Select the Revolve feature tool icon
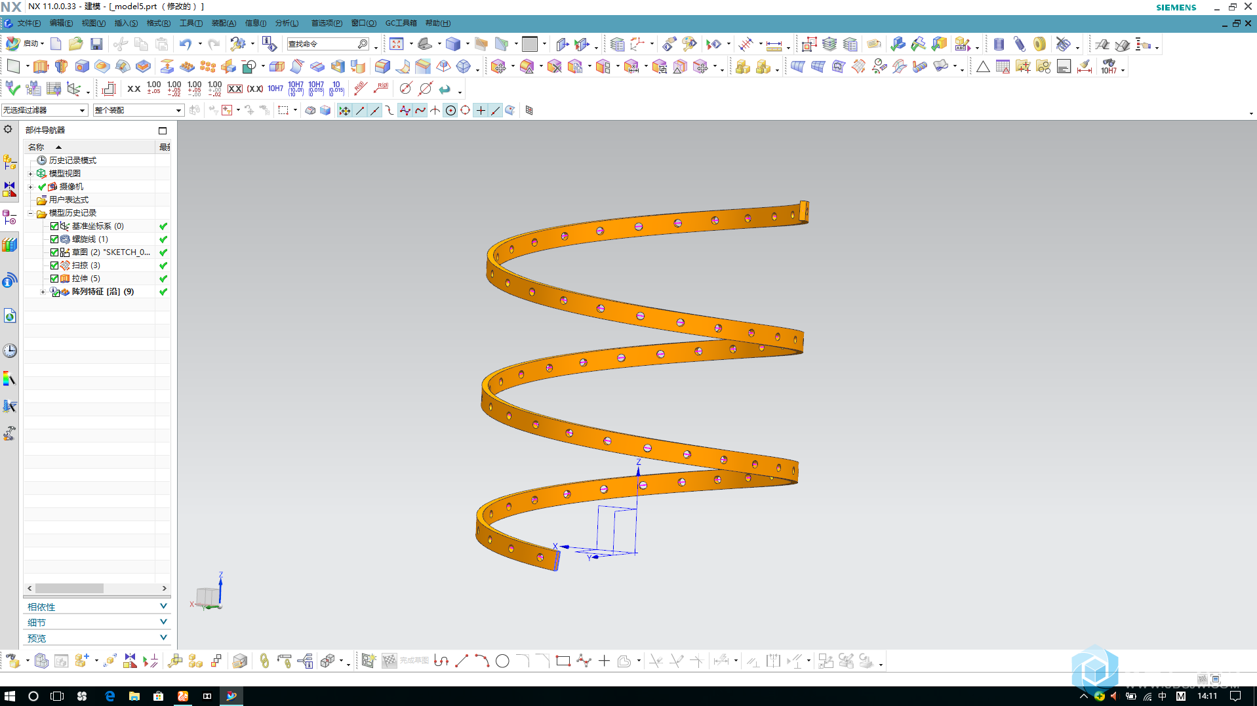Viewport: 1257px width, 706px height. [61, 66]
